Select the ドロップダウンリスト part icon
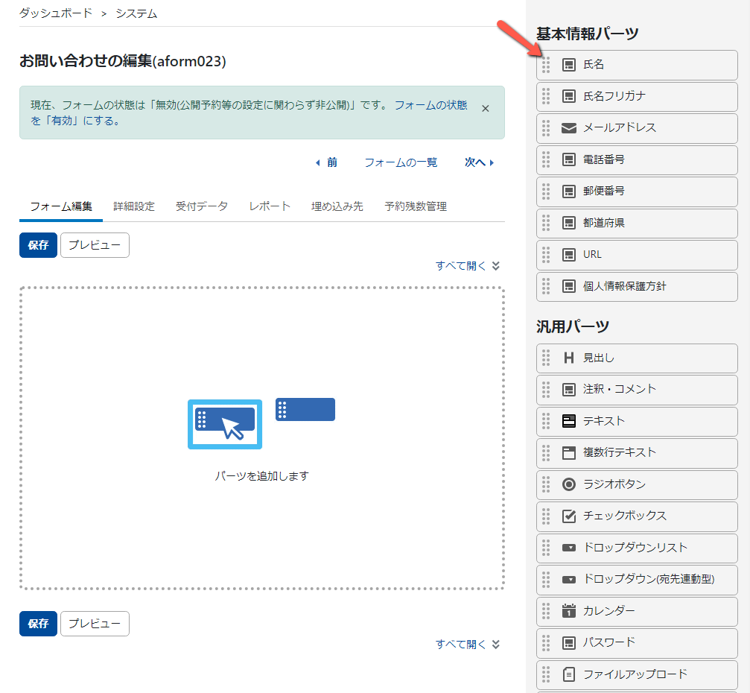The height and width of the screenshot is (693, 750). click(568, 548)
